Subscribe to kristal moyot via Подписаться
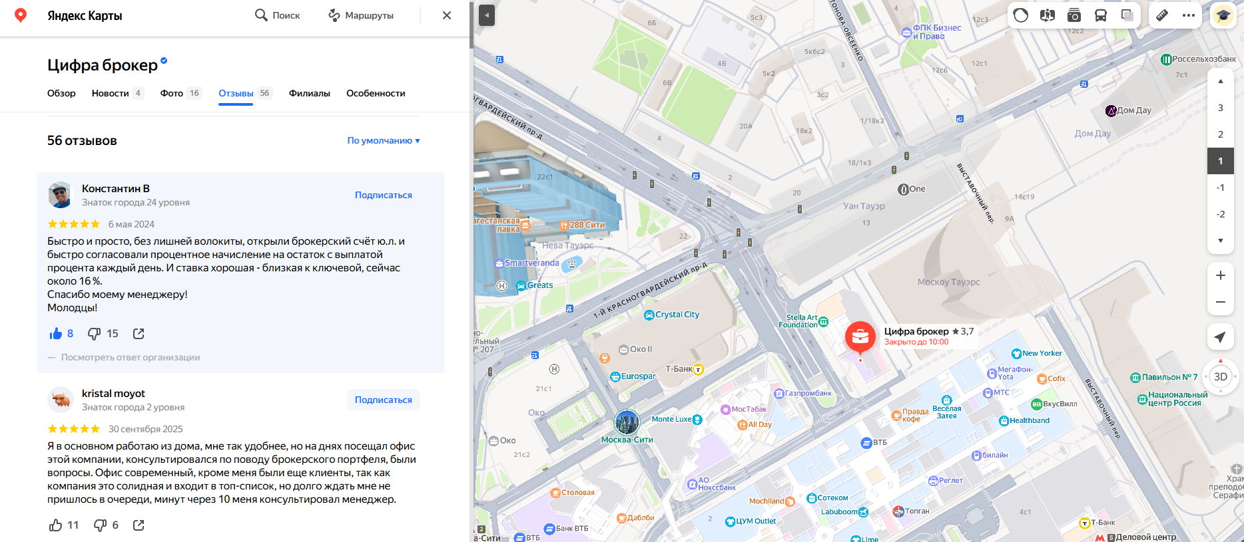1244x542 pixels. tap(384, 400)
